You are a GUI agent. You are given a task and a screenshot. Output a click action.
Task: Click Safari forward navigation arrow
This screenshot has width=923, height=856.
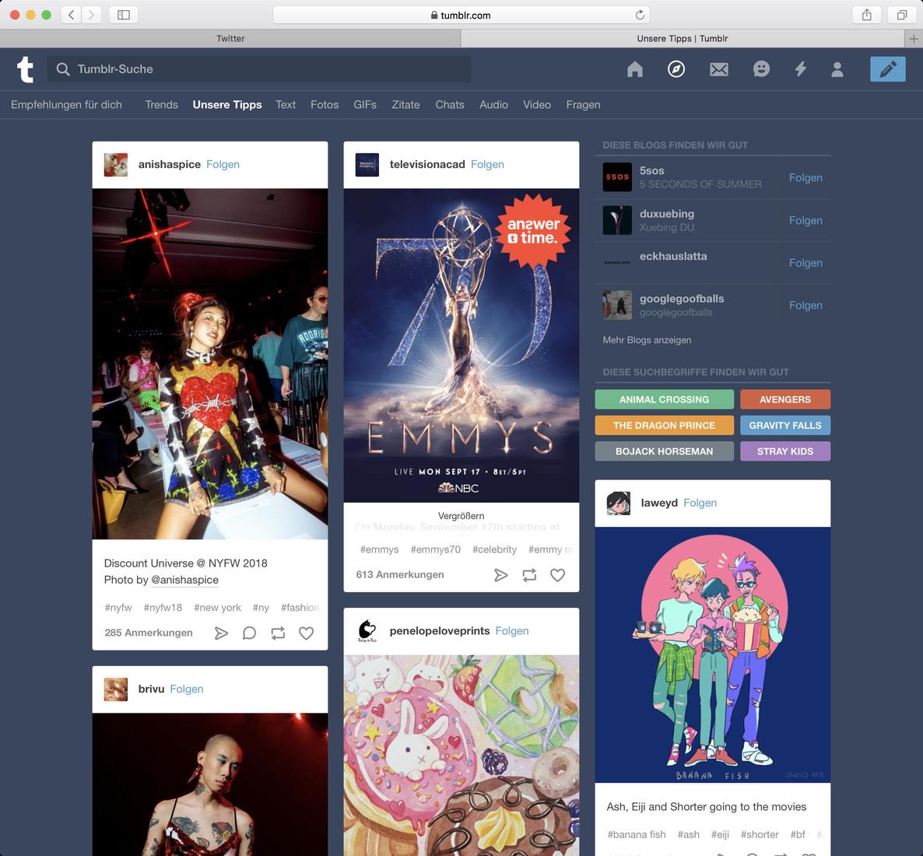[x=91, y=15]
